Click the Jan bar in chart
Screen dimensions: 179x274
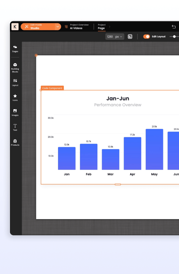coord(67,158)
